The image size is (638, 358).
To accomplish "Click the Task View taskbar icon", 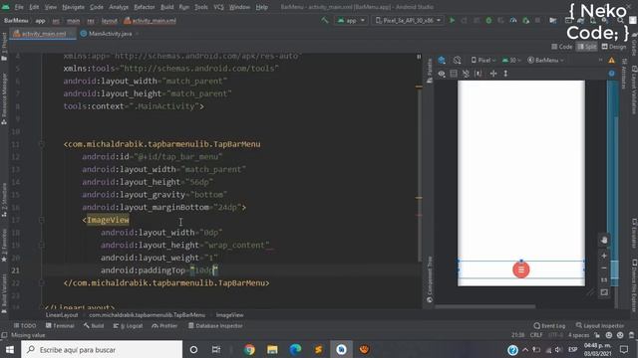I will [x=216, y=349].
